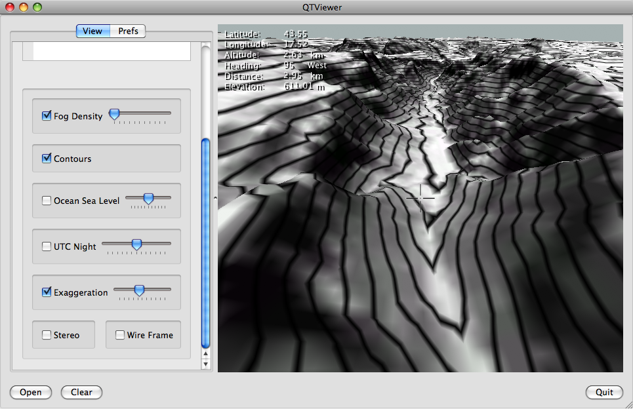Click the UTC Night slider handle

(x=136, y=244)
